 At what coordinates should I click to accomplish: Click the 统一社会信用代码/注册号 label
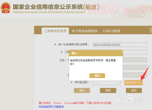click(x=74, y=45)
